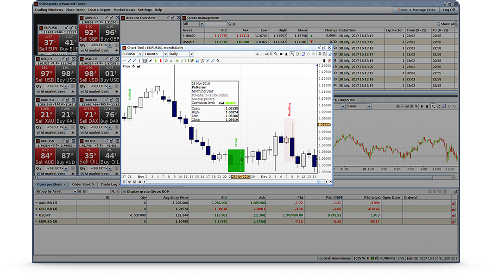The image size is (492, 275).
Task: Select the triangle drawing tool
Action: click(x=171, y=61)
